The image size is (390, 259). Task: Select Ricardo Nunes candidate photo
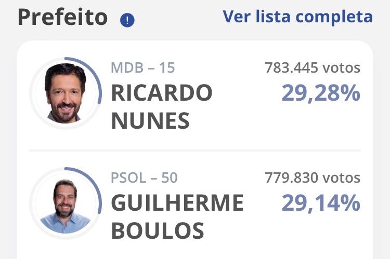(66, 93)
